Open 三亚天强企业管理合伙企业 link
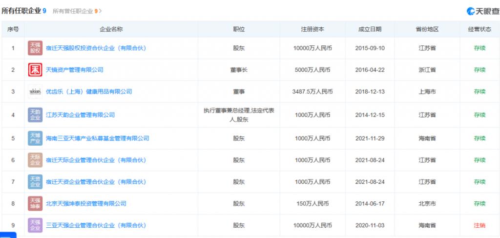 (96, 225)
